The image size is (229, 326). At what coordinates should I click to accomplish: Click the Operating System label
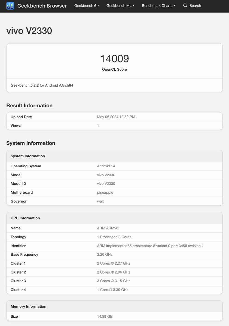26,166
